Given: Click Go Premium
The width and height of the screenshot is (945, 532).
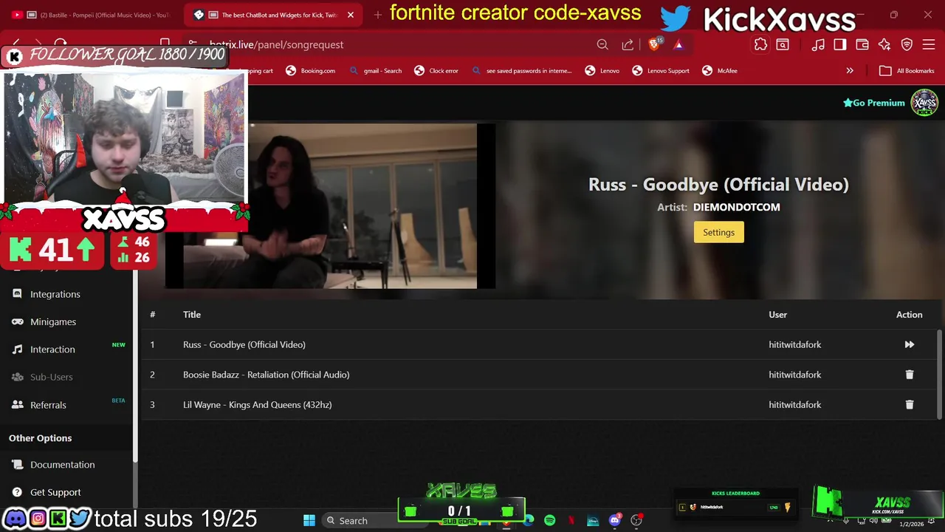Looking at the screenshot, I should point(874,103).
